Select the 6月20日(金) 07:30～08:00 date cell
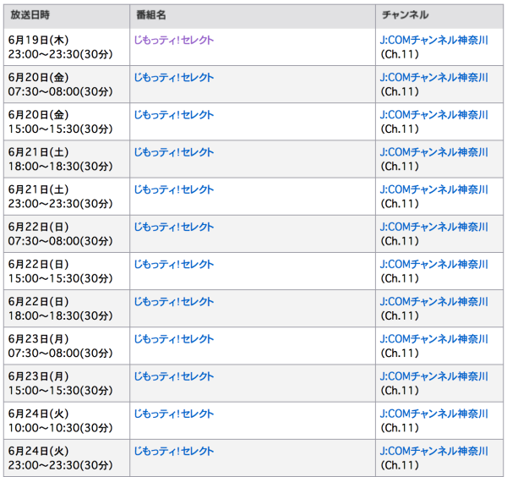 click(x=67, y=85)
